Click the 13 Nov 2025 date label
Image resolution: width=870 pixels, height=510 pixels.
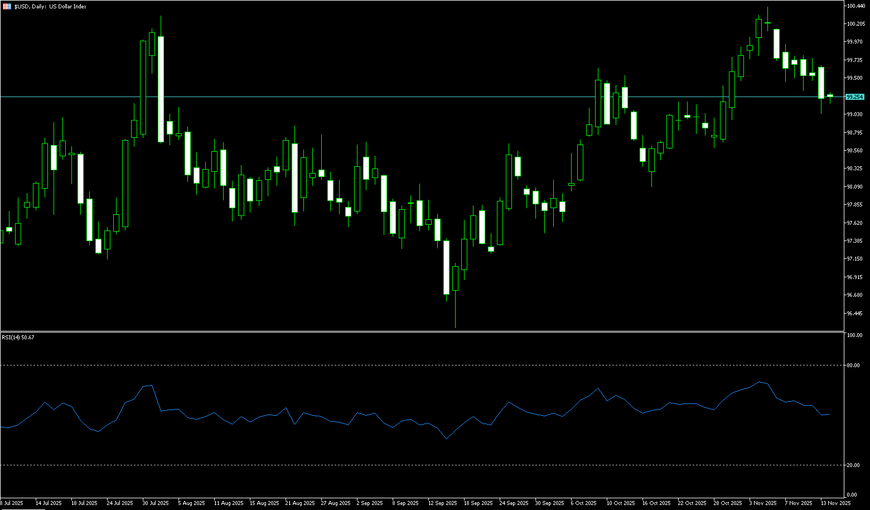coord(835,503)
